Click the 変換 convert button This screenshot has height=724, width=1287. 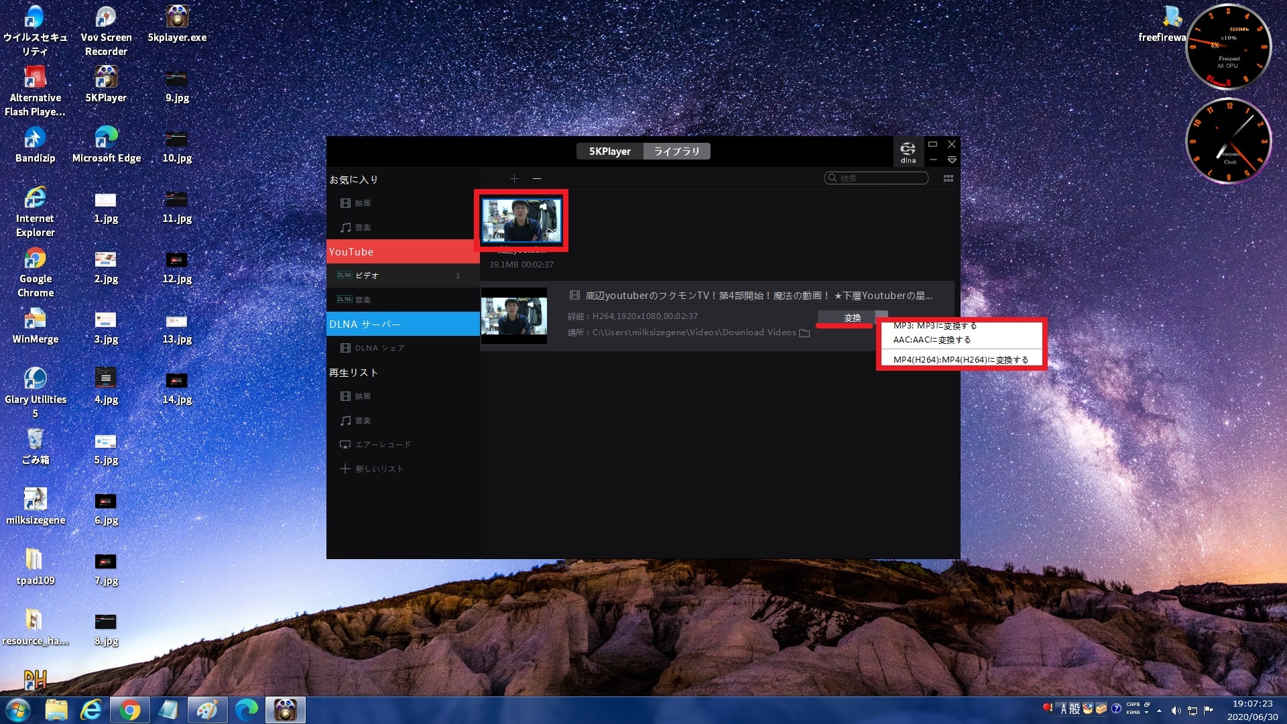coord(846,318)
